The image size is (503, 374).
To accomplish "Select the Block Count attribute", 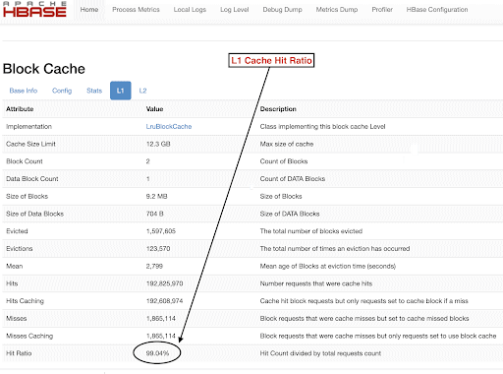I will tap(25, 161).
